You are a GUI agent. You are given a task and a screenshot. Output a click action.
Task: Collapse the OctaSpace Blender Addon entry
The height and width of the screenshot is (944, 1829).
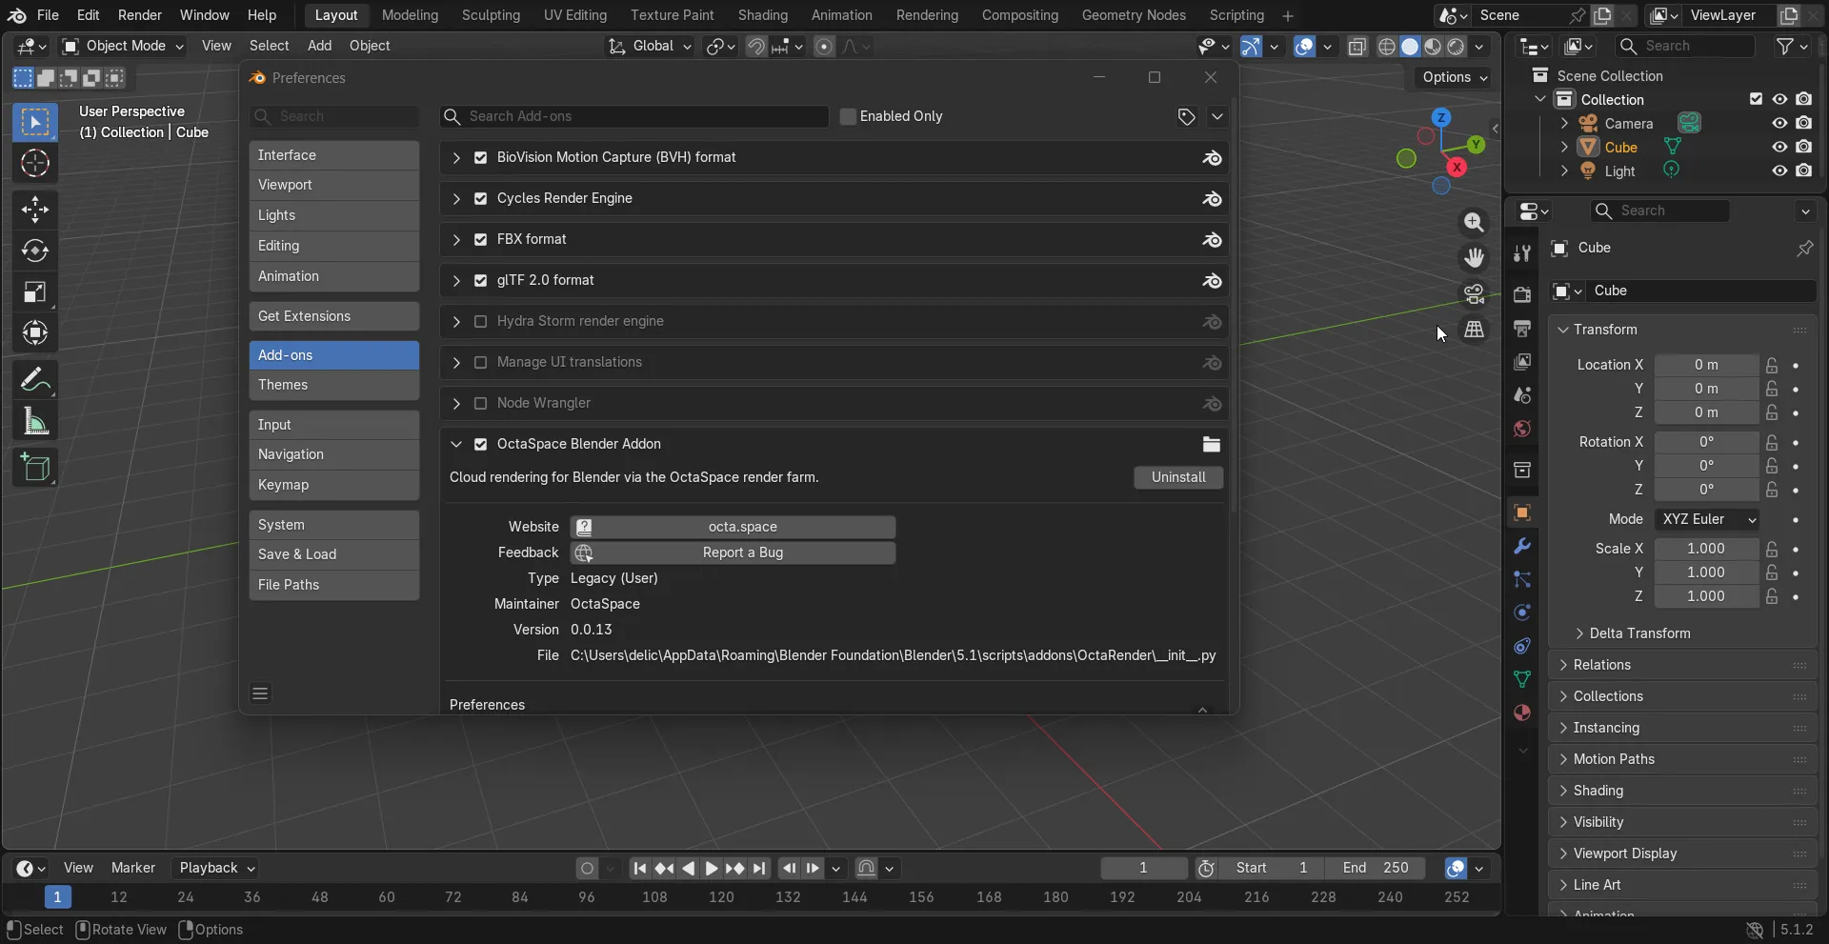pyautogui.click(x=456, y=445)
